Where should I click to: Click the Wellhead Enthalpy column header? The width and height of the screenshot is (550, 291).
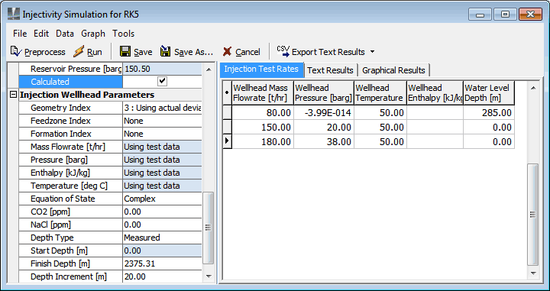pyautogui.click(x=435, y=92)
